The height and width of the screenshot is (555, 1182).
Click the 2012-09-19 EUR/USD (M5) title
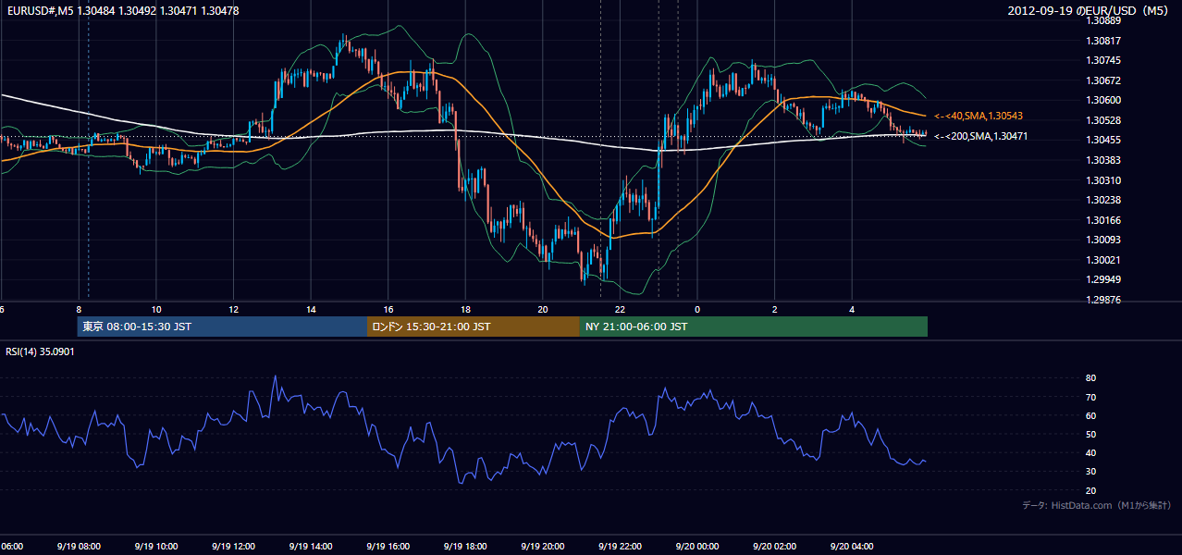[x=1090, y=10]
